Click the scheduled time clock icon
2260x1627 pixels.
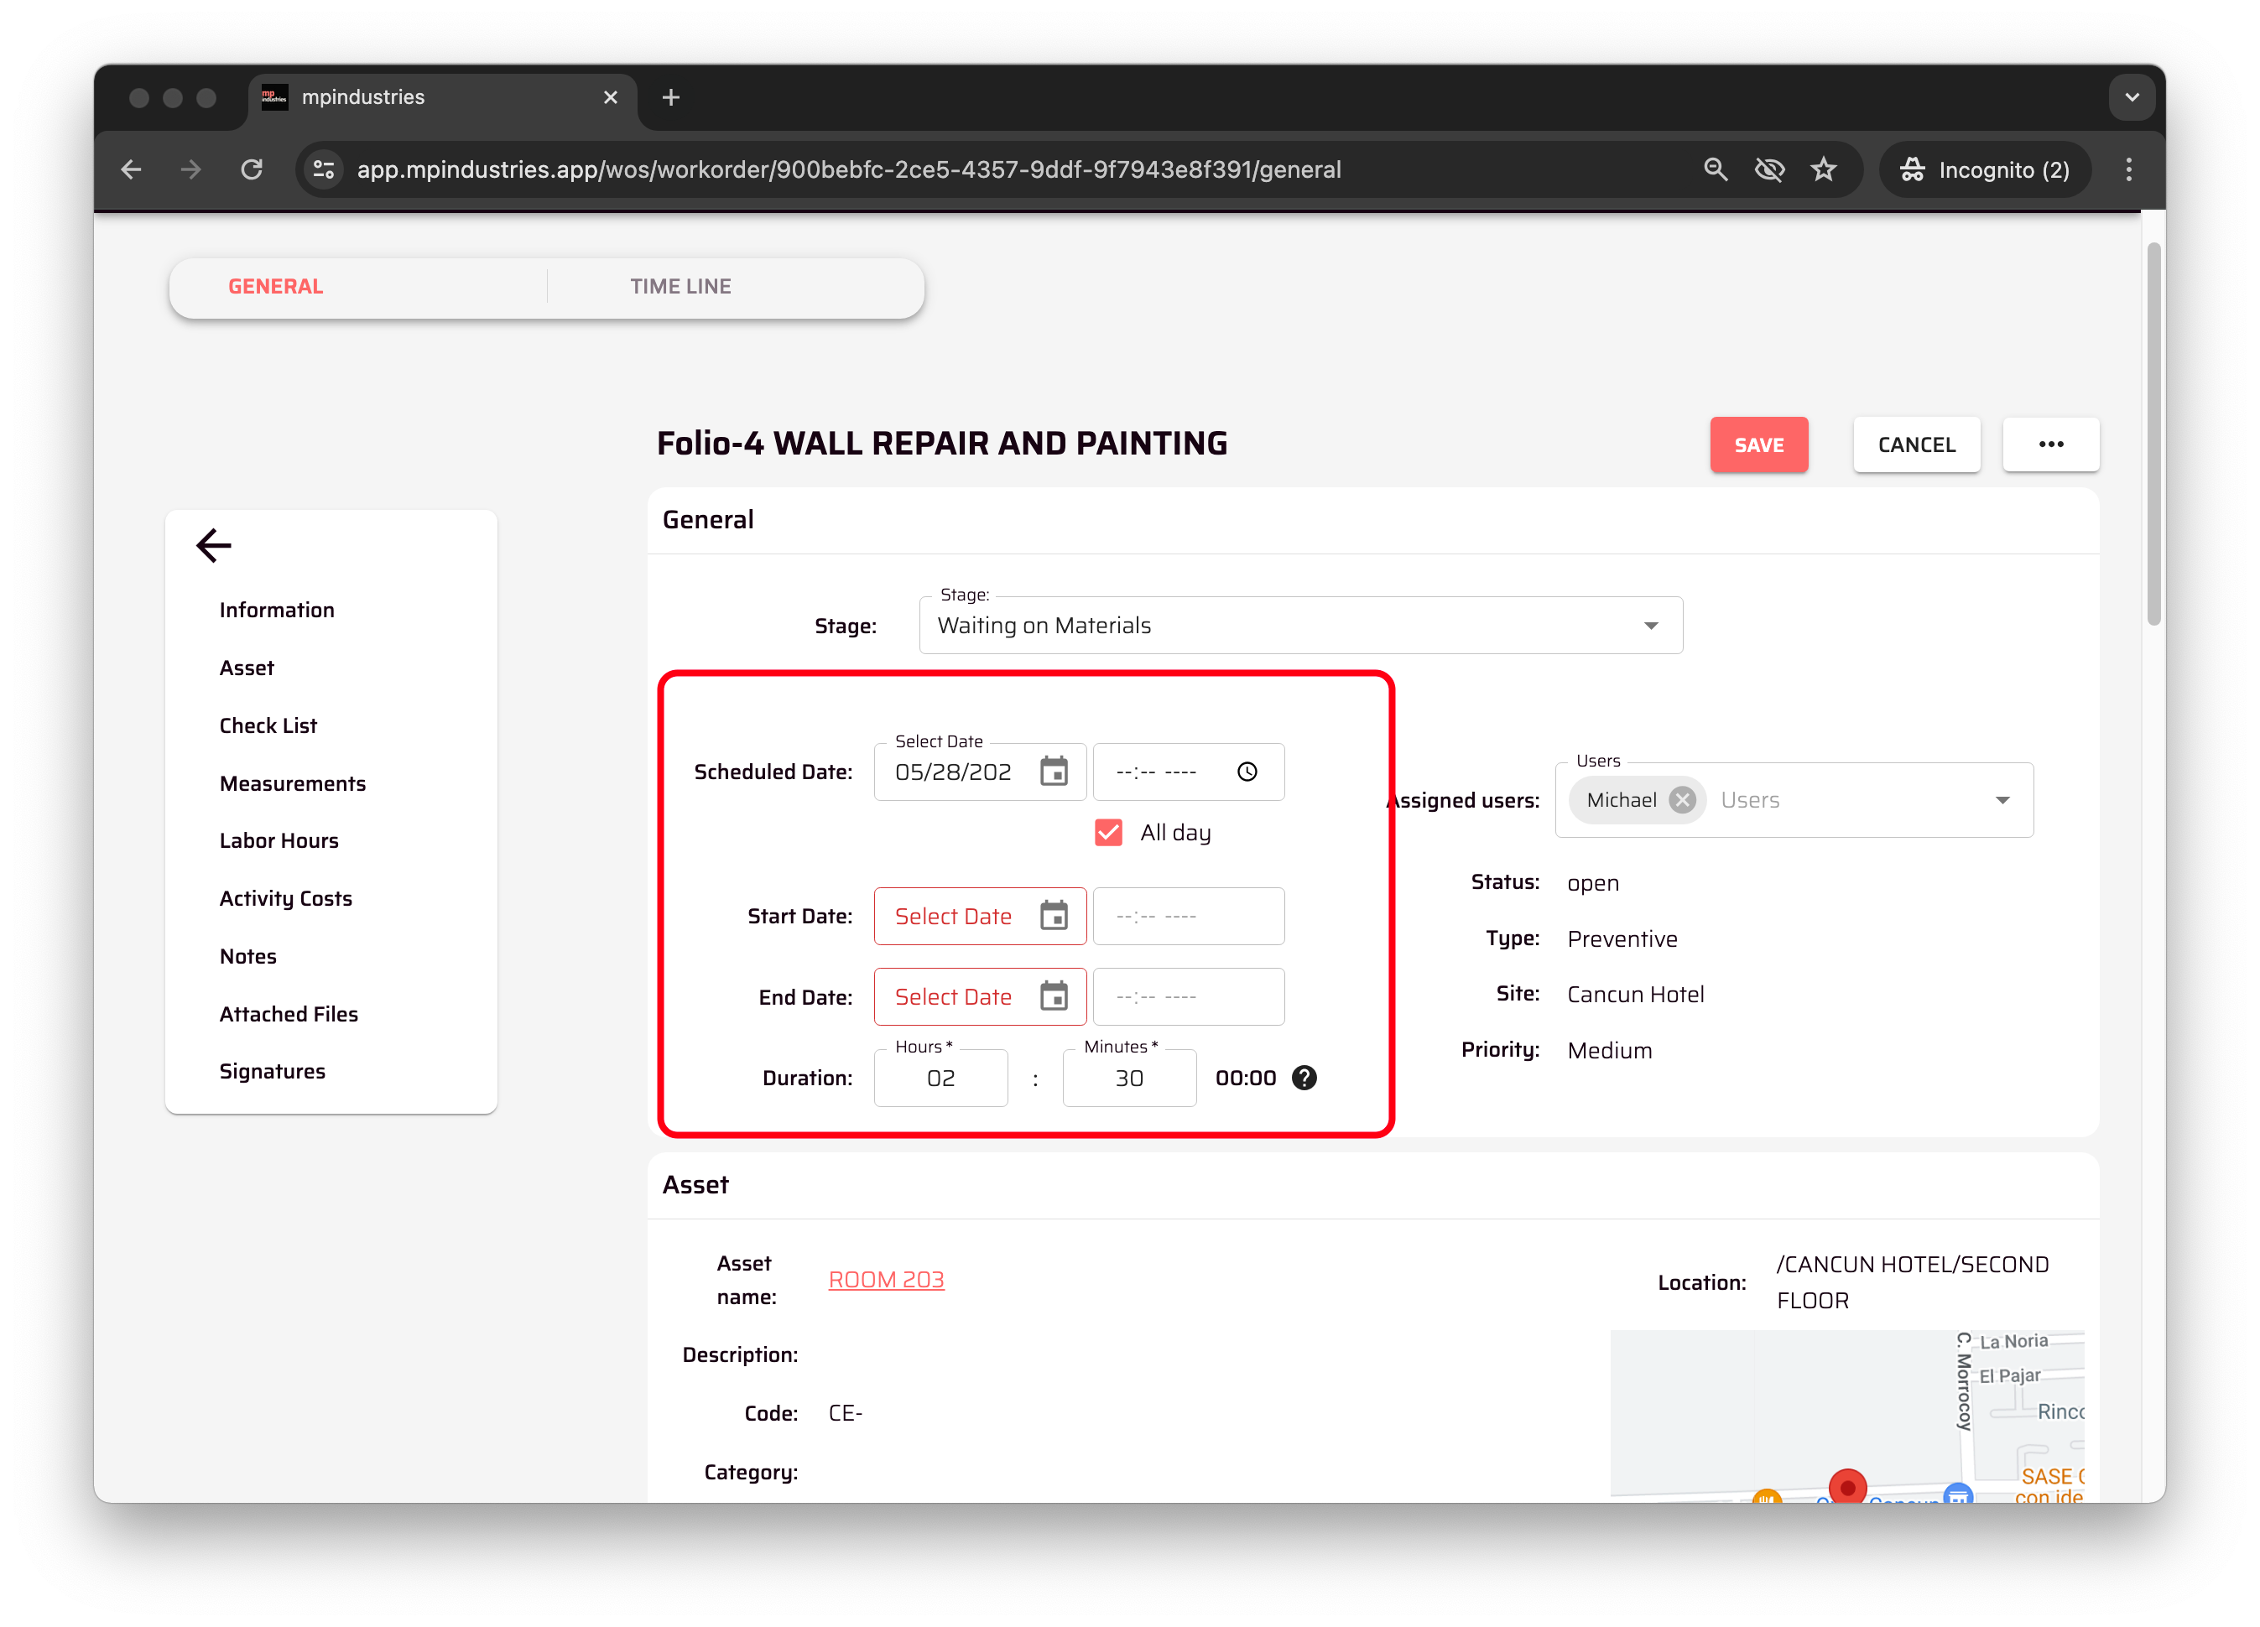pyautogui.click(x=1247, y=772)
